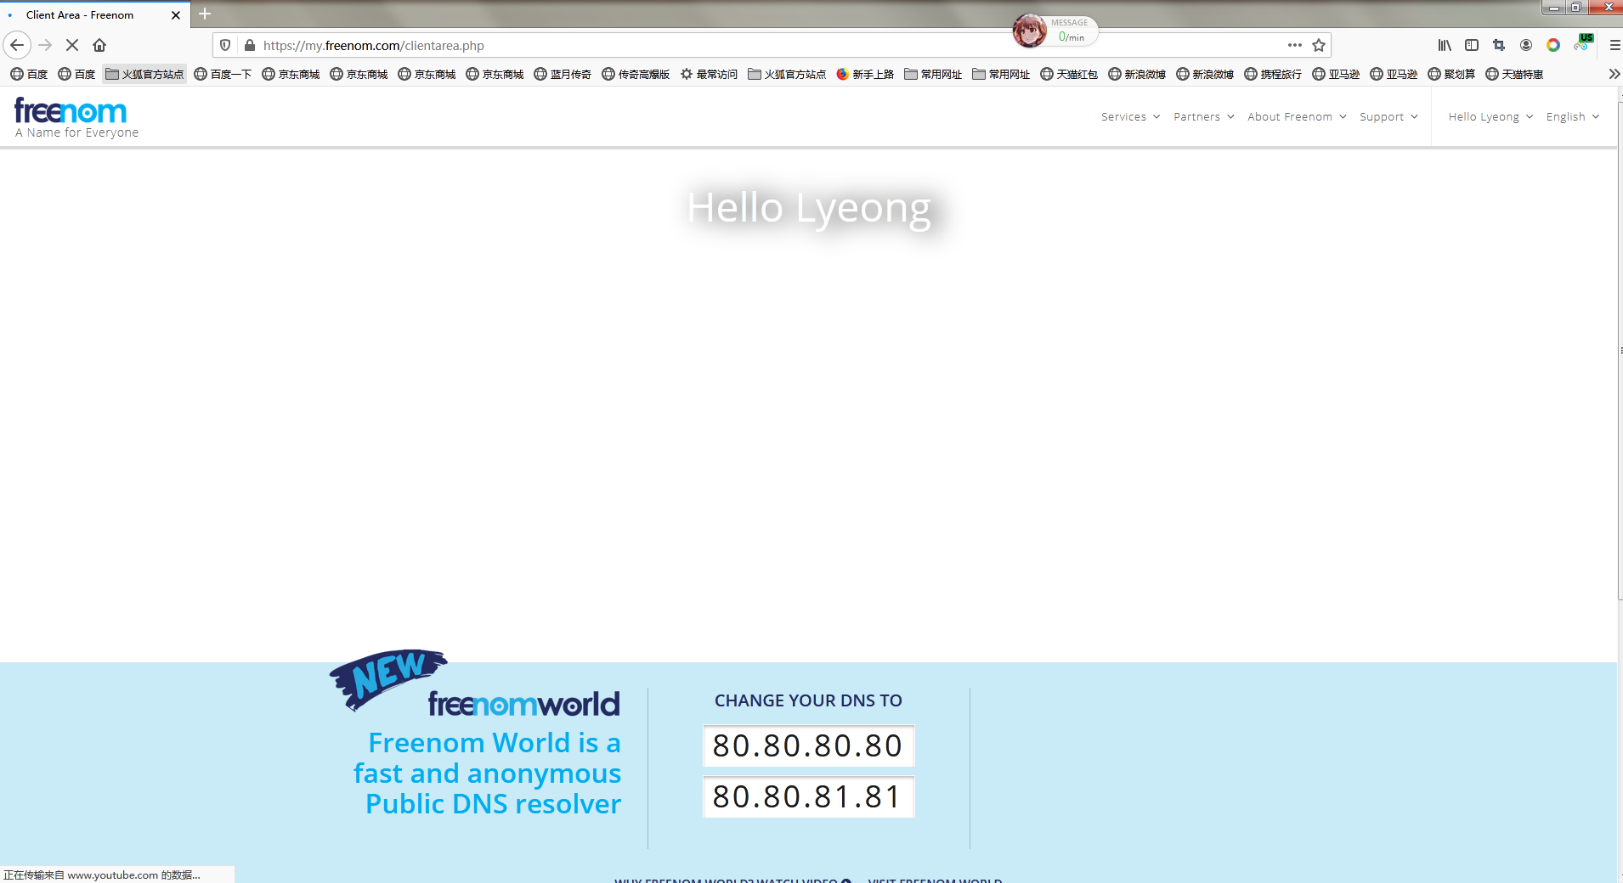Screen dimensions: 1623x883
Task: Open the 携程旅行 bookmark
Action: coord(1273,74)
